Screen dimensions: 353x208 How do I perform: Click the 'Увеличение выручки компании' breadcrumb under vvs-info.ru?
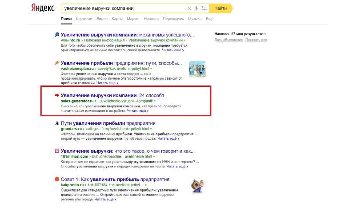(x=156, y=40)
